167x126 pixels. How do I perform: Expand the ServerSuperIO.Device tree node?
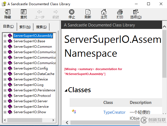click(x=5, y=79)
